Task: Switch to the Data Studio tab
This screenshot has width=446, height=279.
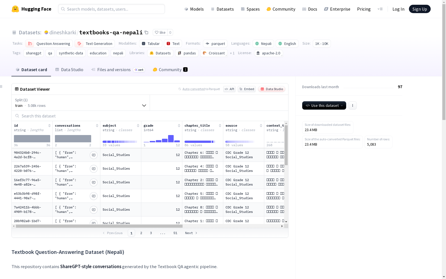Action: point(69,70)
